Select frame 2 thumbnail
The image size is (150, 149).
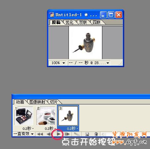coord(46,116)
